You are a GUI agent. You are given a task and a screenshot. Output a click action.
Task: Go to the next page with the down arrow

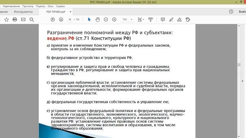[61, 20]
